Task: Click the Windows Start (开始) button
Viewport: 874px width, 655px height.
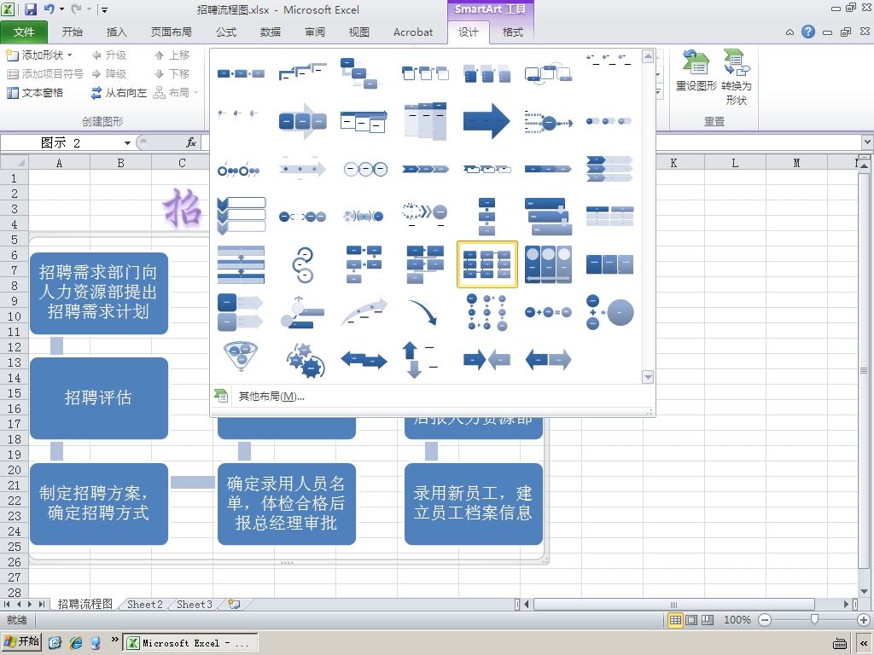Action: (x=22, y=641)
